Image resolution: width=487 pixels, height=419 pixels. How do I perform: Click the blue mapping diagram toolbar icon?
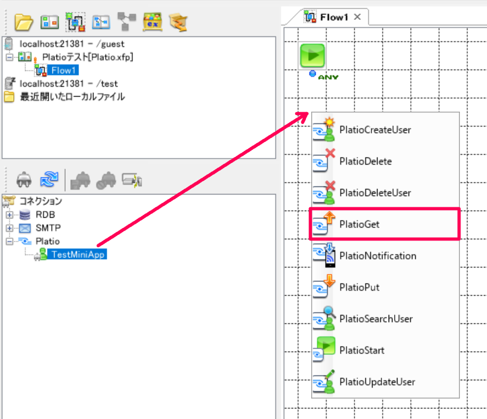click(101, 22)
